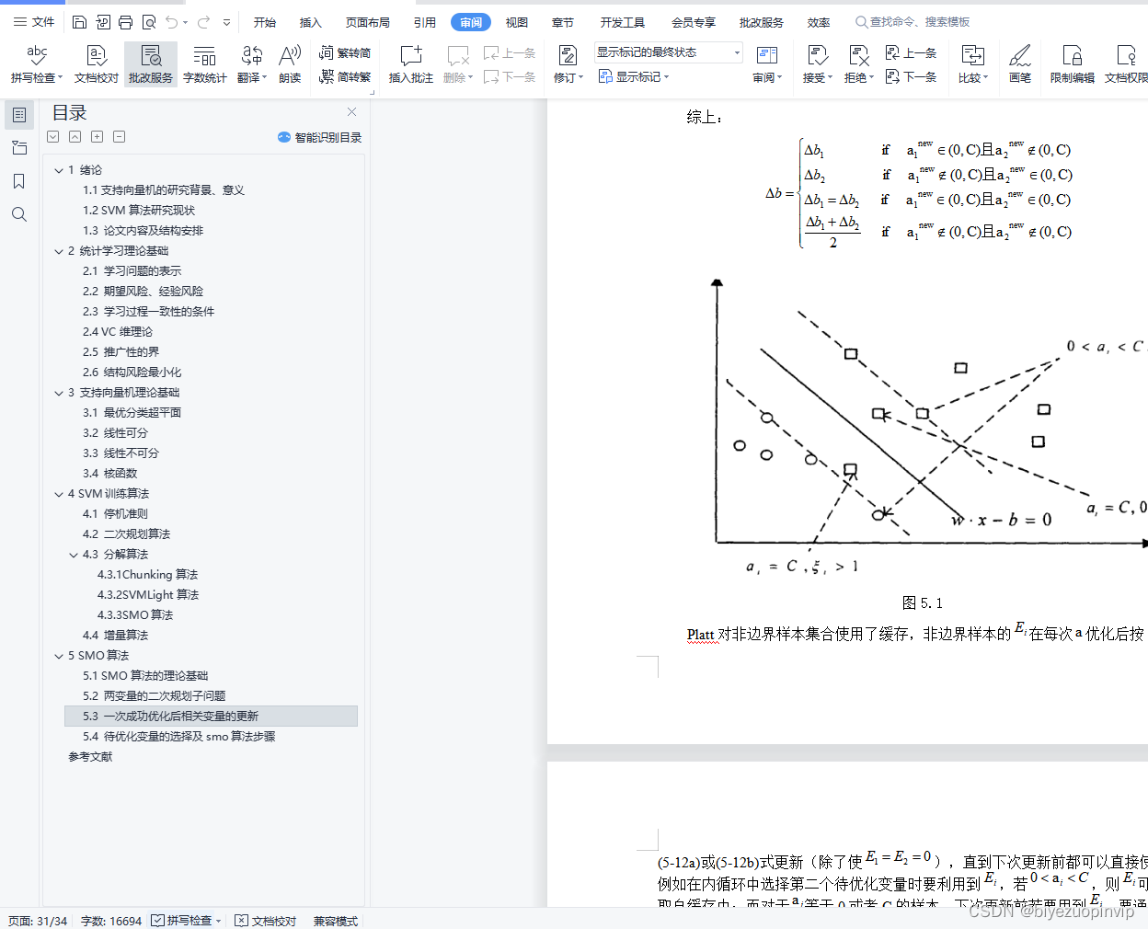
Task: Go to heading 4.3.3SMO 算法
Action: (135, 615)
